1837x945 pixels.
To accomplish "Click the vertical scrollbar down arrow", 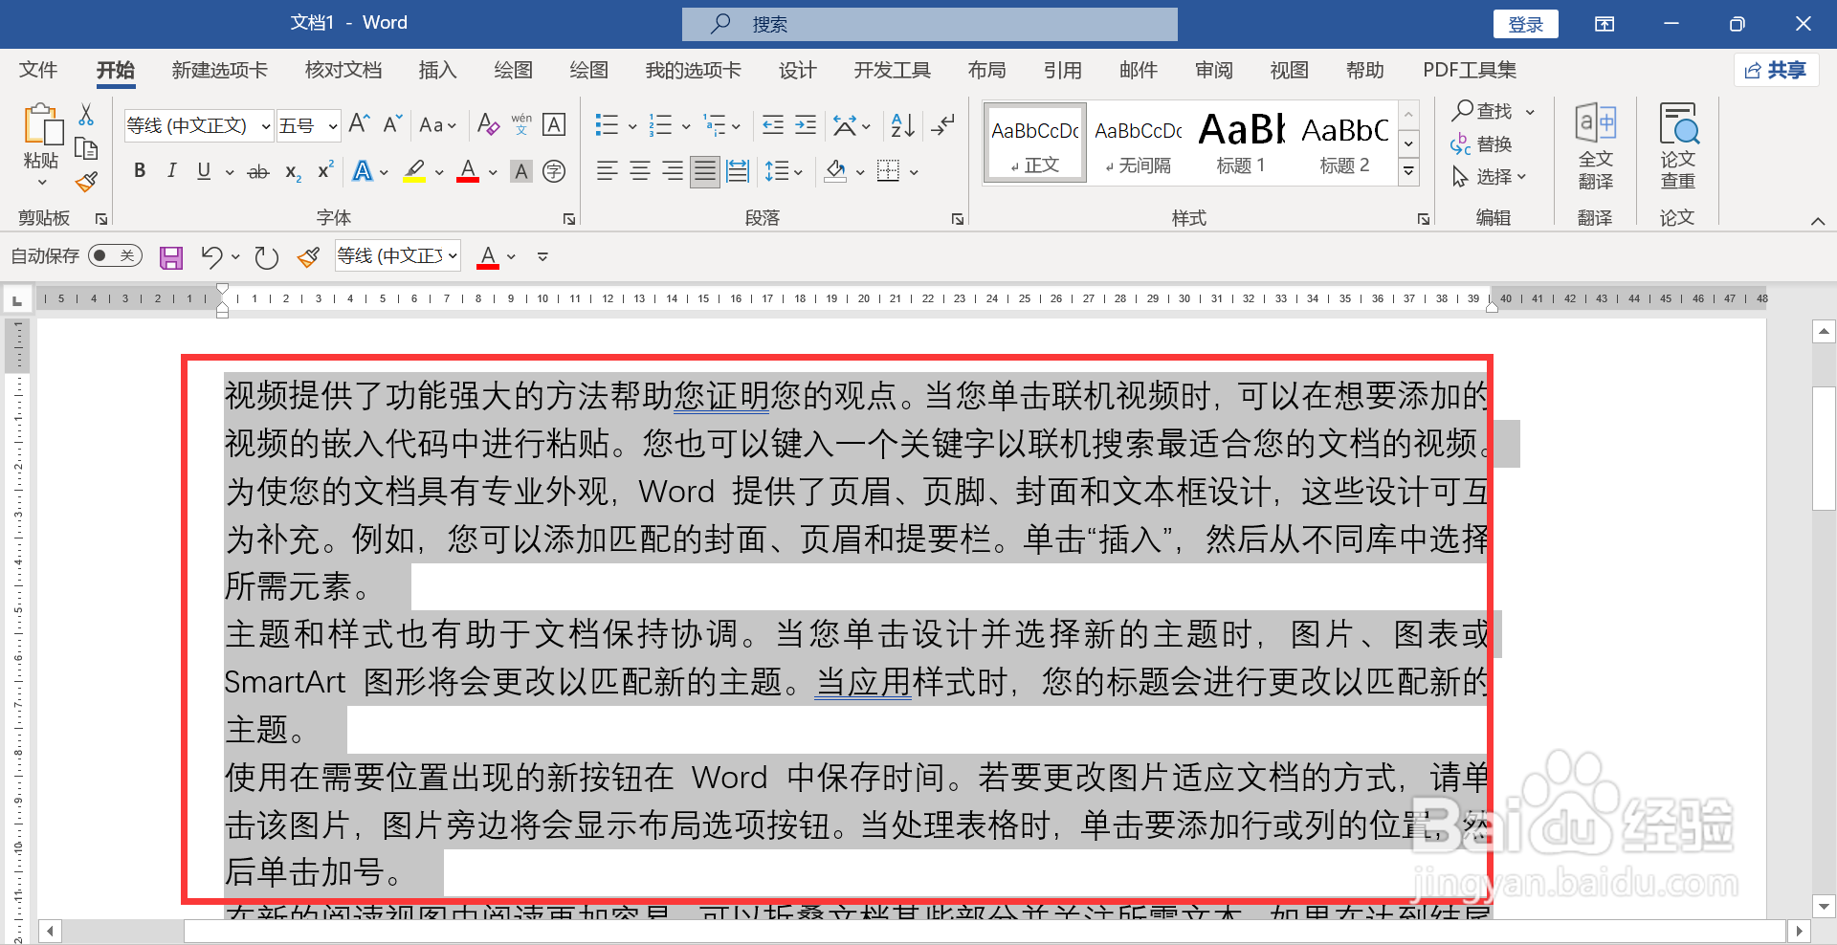I will point(1824,906).
